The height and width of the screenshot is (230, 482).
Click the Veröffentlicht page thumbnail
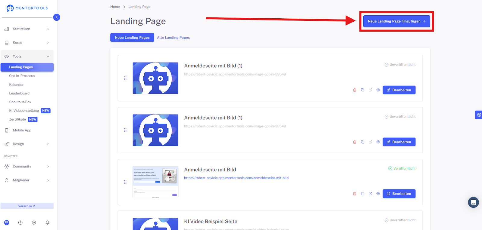tap(155, 182)
